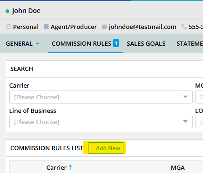Click the Agent/Producer label
This screenshot has height=173, width=203.
[74, 27]
